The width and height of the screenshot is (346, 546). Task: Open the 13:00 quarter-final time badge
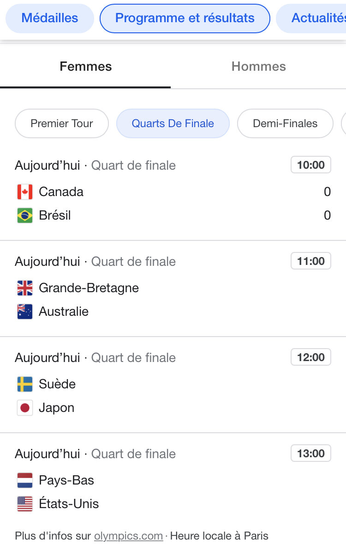pos(311,454)
